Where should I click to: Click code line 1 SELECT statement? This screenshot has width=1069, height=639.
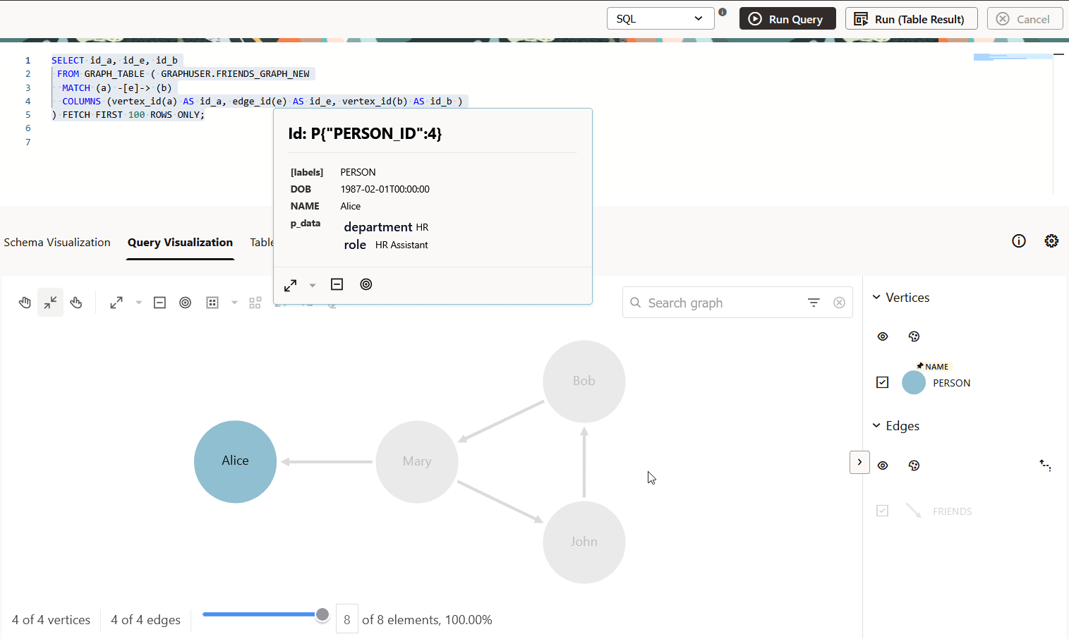click(x=114, y=61)
